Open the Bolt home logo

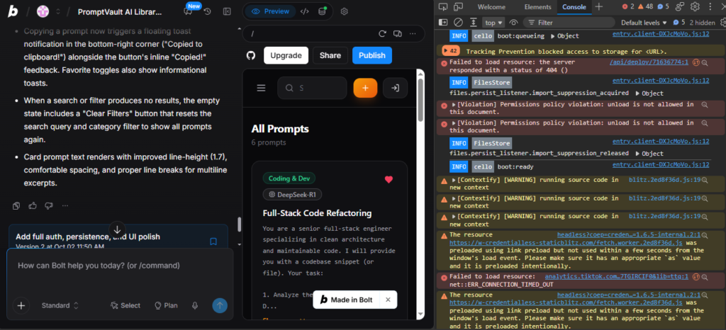tap(13, 11)
